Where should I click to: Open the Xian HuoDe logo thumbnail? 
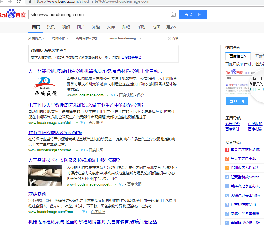pos(45,86)
